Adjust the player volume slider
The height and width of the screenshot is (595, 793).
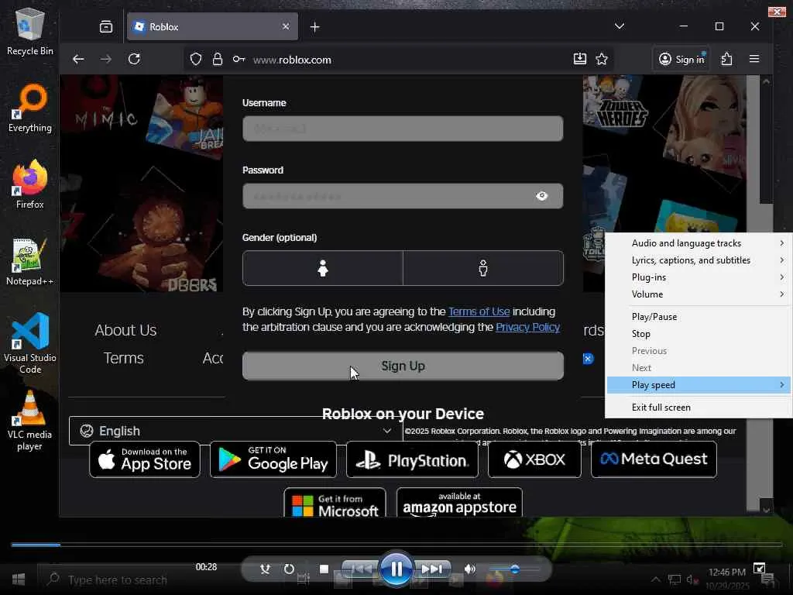coord(514,569)
